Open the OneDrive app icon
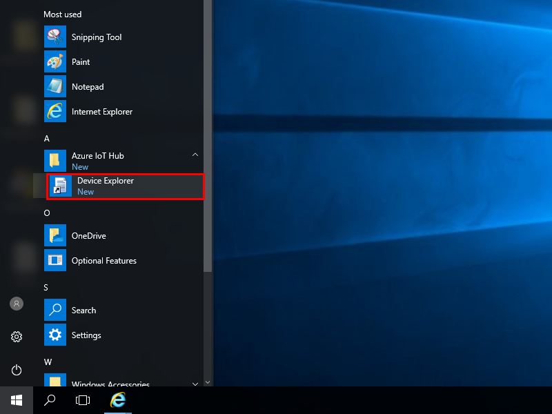Image resolution: width=552 pixels, height=414 pixels. [x=55, y=236]
